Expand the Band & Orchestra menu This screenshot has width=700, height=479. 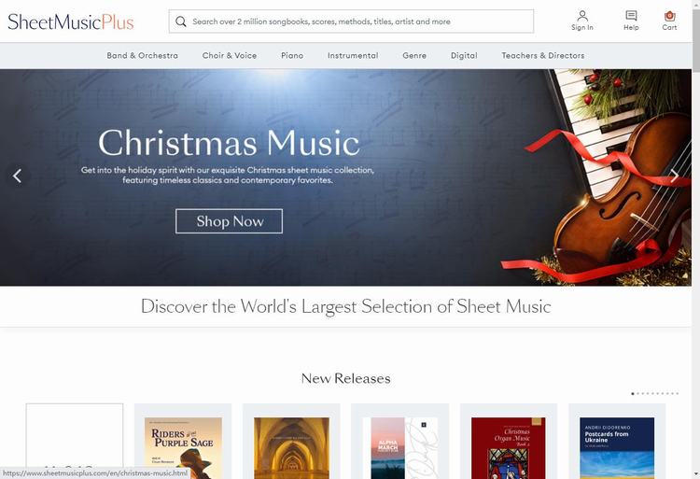coord(142,56)
